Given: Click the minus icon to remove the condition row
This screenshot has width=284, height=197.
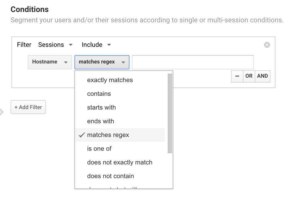Looking at the screenshot, I should pos(237,76).
